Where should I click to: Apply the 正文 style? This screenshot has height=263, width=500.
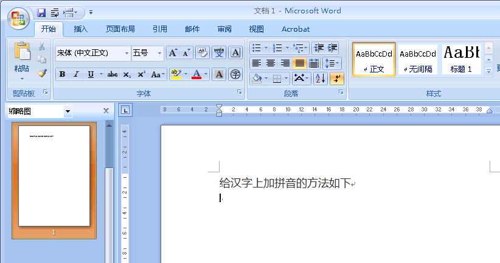[374, 60]
